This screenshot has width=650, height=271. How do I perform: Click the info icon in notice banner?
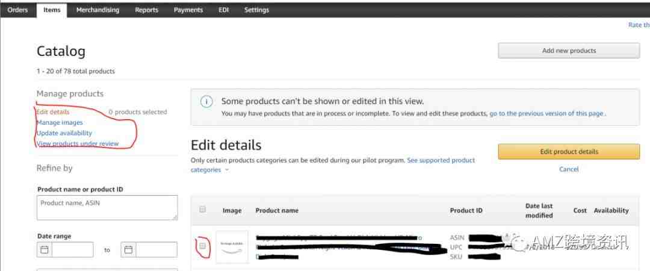click(206, 102)
